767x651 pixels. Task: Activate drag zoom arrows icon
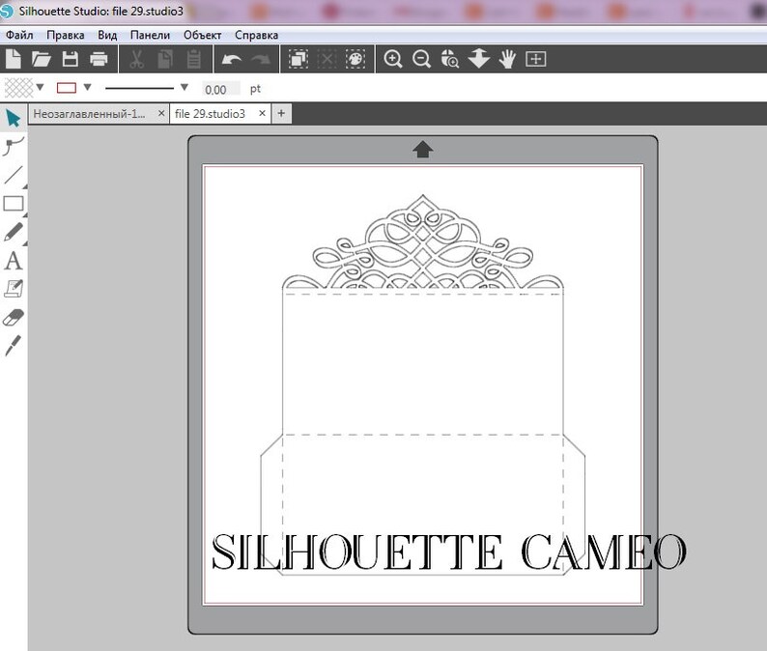pyautogui.click(x=479, y=59)
